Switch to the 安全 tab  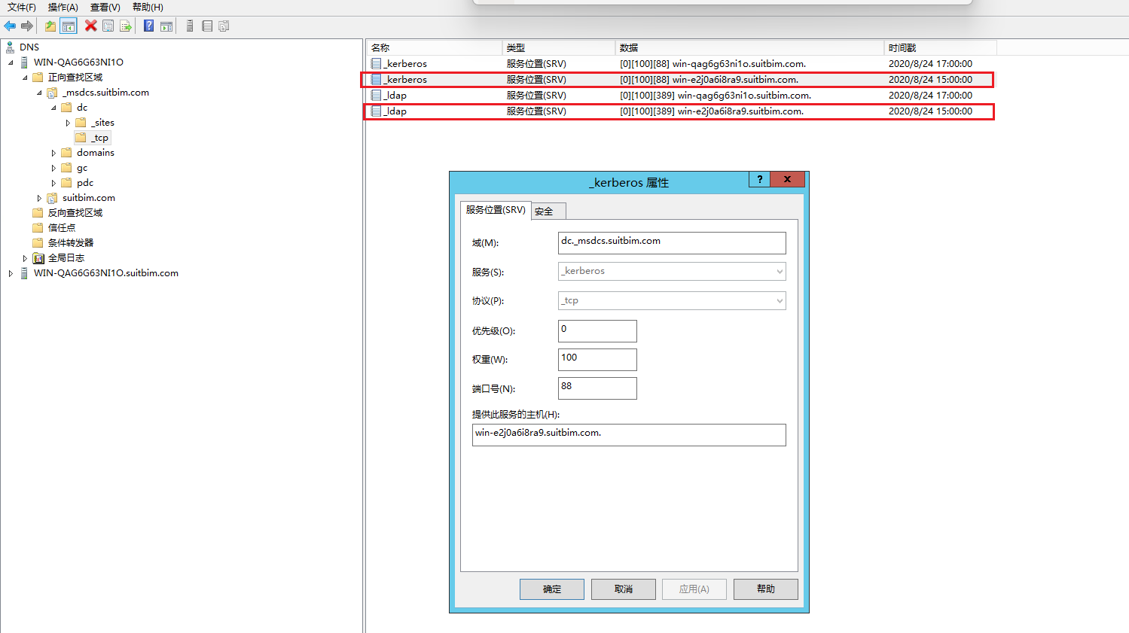tap(545, 212)
